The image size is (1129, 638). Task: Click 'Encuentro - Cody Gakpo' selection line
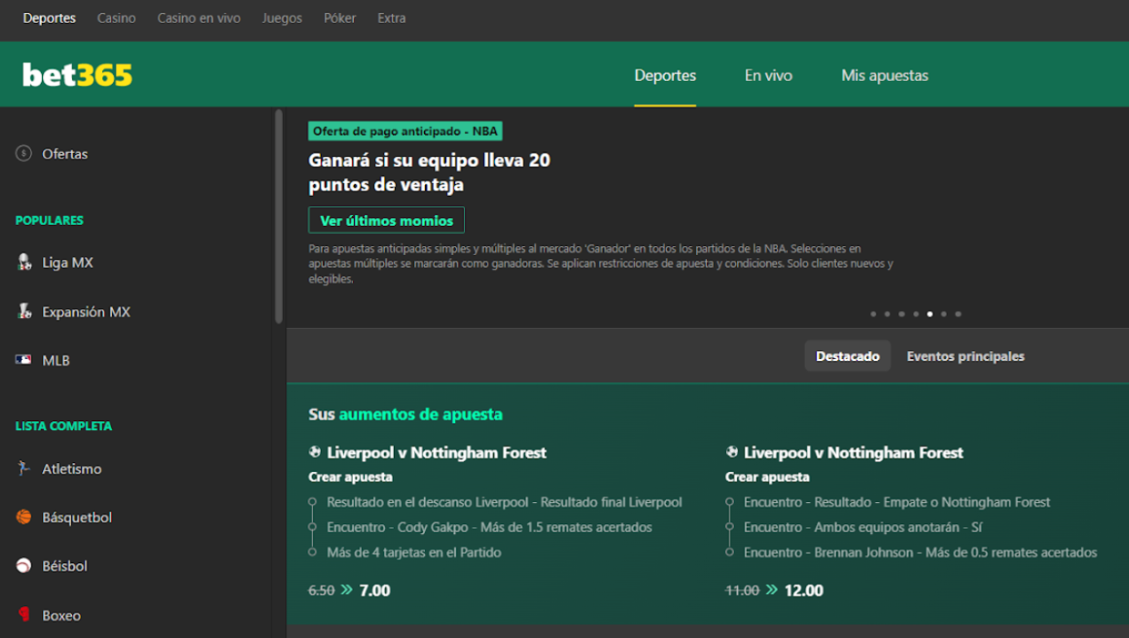pyautogui.click(x=490, y=527)
